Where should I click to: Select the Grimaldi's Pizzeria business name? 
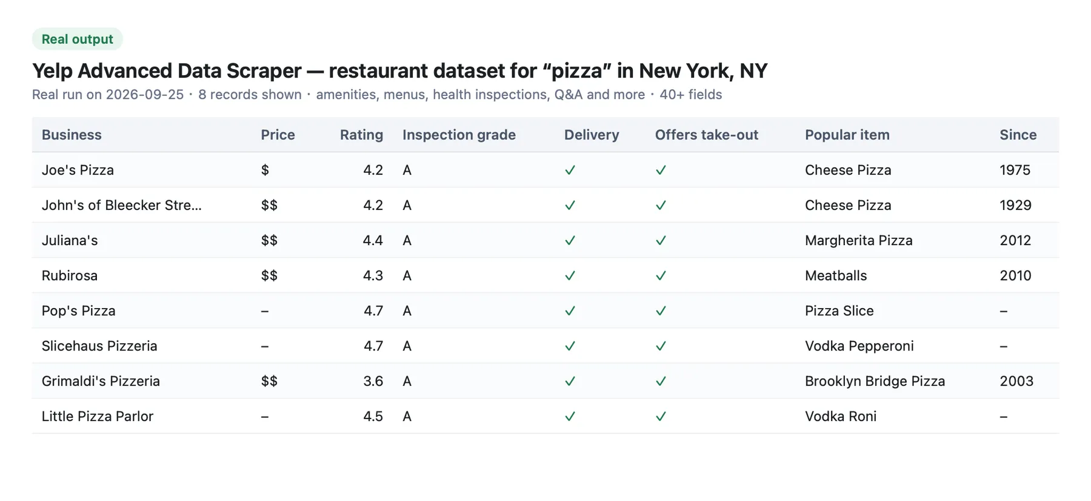(x=101, y=381)
